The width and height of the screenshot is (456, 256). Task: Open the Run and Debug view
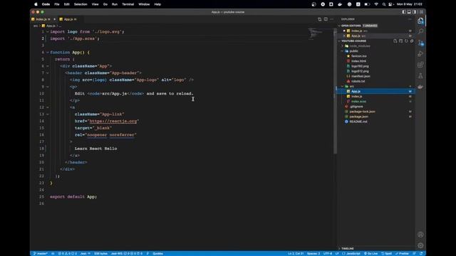tap(420, 54)
